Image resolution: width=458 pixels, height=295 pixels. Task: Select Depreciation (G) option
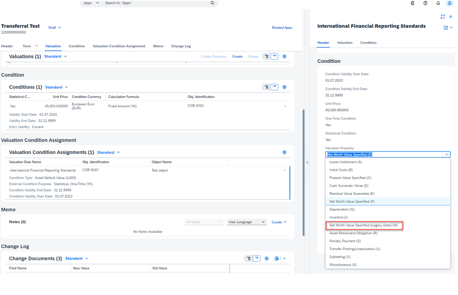tap(388, 209)
